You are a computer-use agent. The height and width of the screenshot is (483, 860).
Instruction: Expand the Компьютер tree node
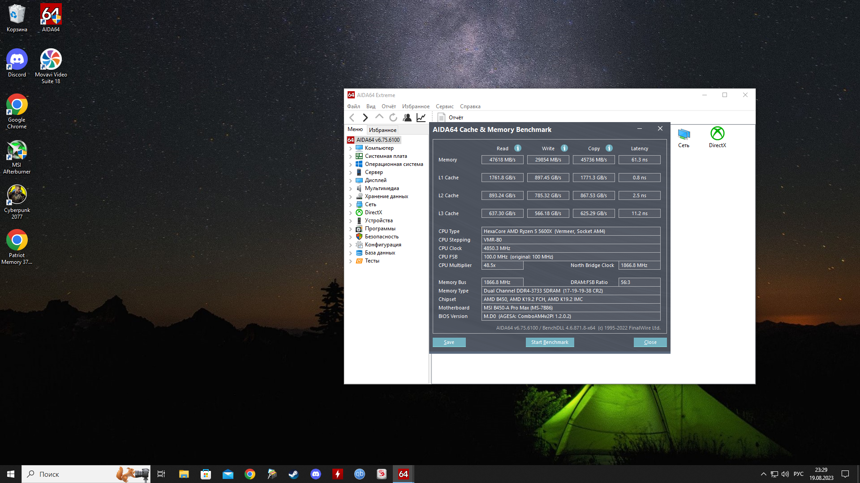pyautogui.click(x=350, y=148)
